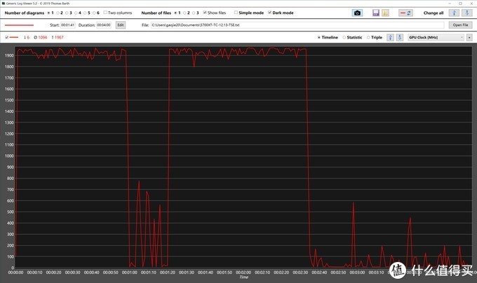Image resolution: width=477 pixels, height=283 pixels.
Task: Set Number of files to 3
Action: tap(194, 13)
